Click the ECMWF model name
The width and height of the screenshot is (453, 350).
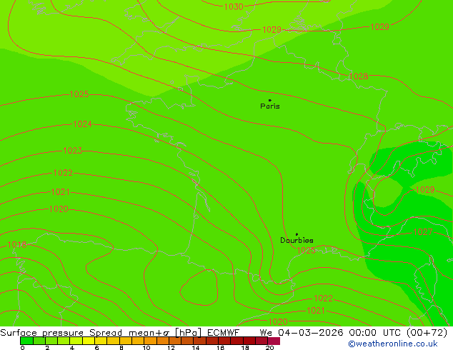224,333
